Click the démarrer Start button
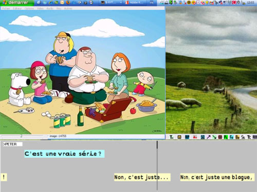Screen dimensions: 257x192 16,3
